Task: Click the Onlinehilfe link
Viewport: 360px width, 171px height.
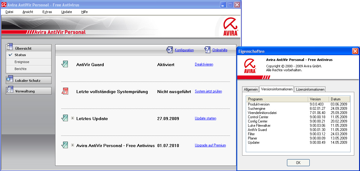Action: pyautogui.click(x=220, y=50)
